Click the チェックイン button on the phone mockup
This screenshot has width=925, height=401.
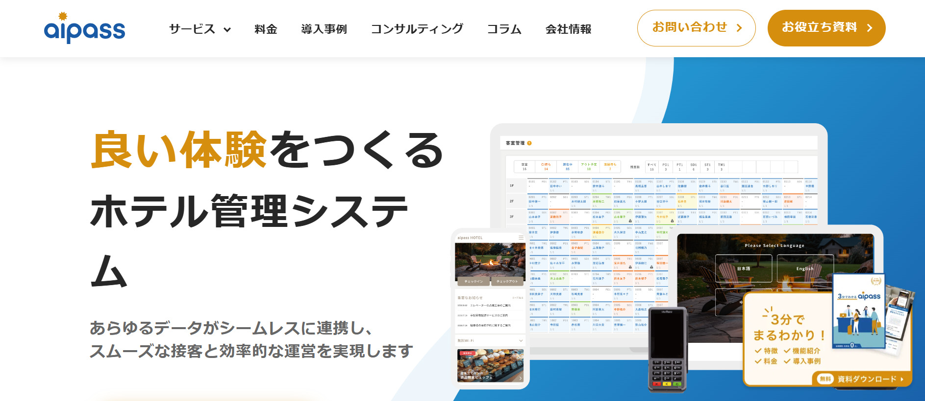point(474,281)
